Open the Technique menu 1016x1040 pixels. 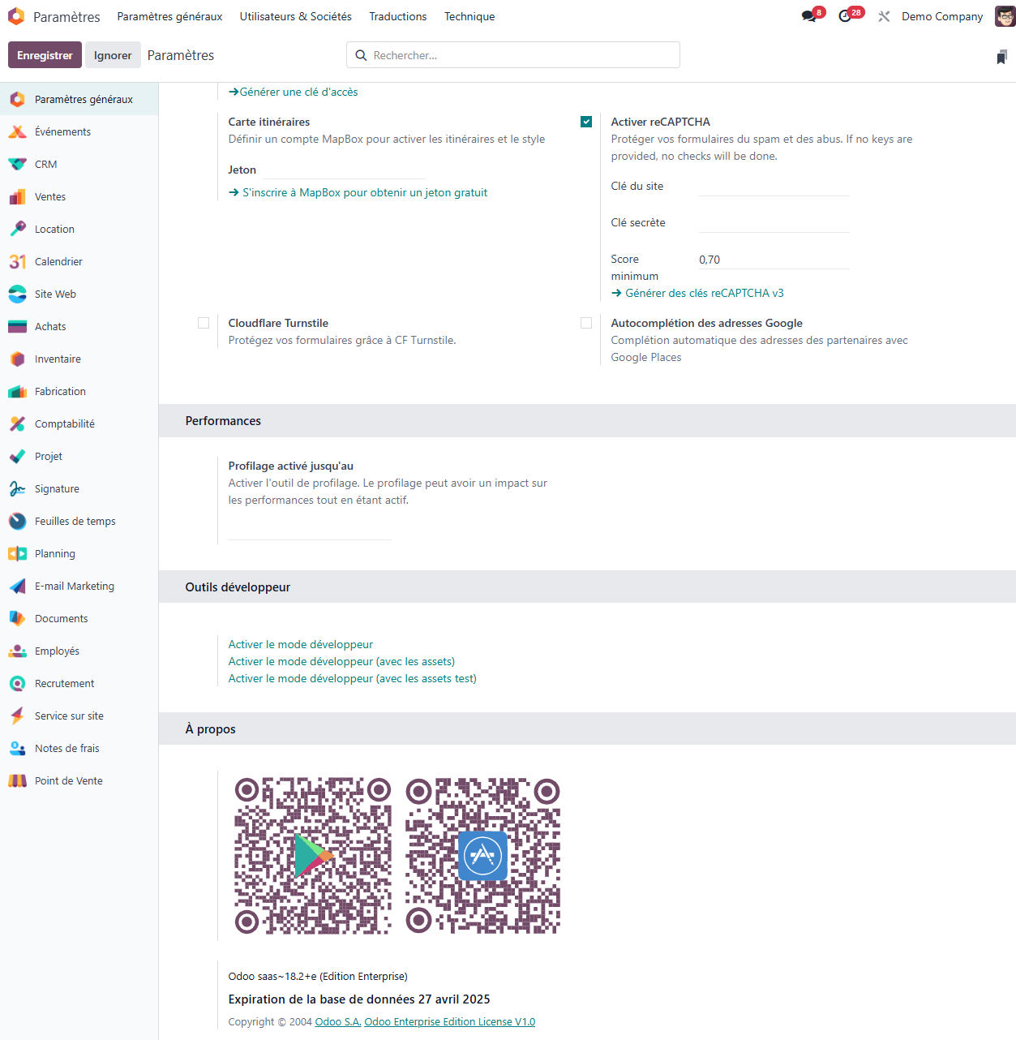[x=469, y=16]
